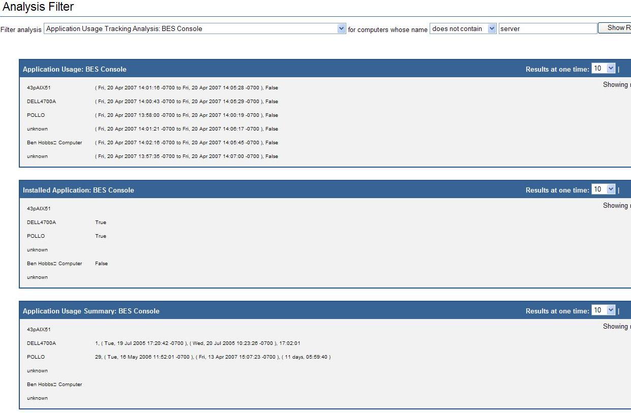631x413 pixels.
Task: Click the 14:00:43 to 14:05:29 usage entry
Action: click(x=187, y=102)
